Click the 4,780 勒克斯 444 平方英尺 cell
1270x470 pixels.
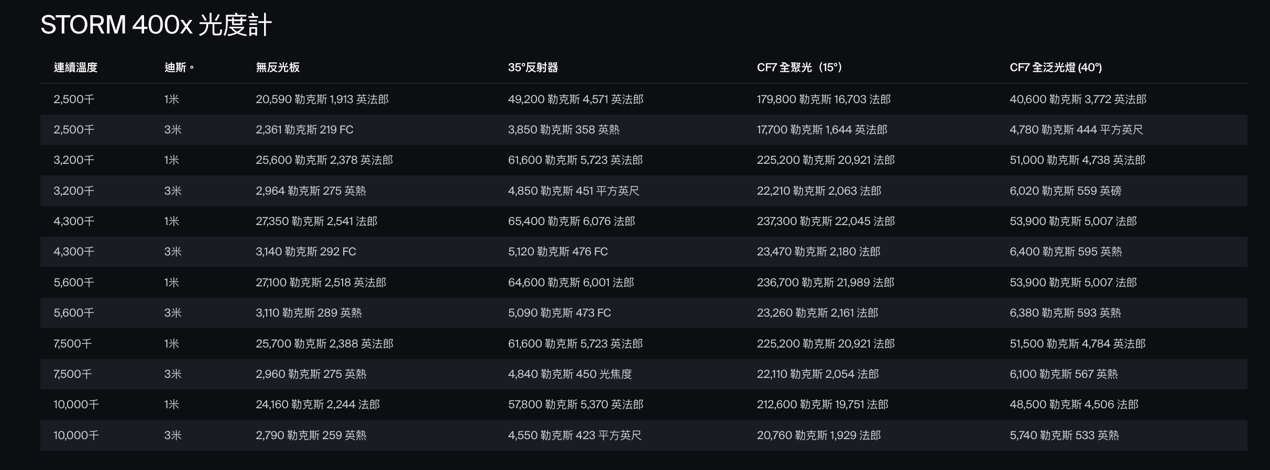click(x=1076, y=130)
